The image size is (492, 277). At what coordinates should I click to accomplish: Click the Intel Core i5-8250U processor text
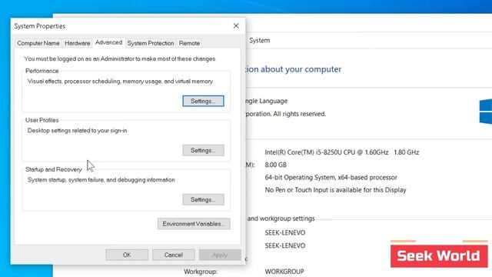[x=341, y=152]
